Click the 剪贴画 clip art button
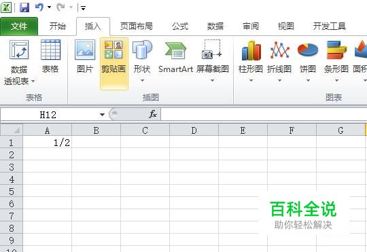The image size is (367, 252). click(113, 63)
